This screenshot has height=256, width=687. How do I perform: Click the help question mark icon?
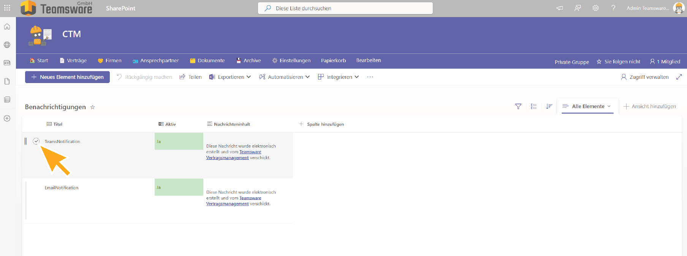point(613,8)
